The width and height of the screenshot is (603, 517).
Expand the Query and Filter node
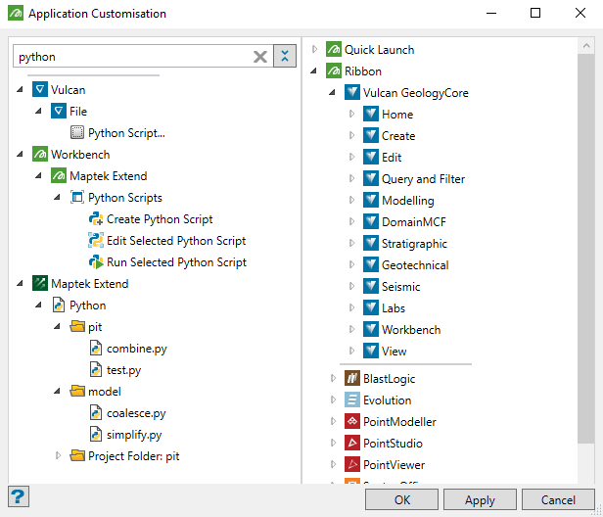[x=351, y=178]
